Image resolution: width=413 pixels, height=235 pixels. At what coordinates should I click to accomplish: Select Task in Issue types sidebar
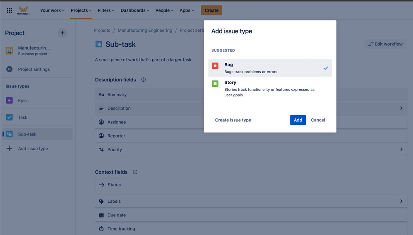(x=37, y=117)
